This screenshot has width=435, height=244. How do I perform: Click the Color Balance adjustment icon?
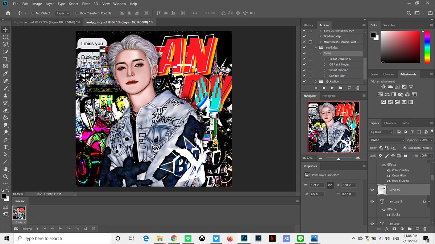click(x=387, y=94)
